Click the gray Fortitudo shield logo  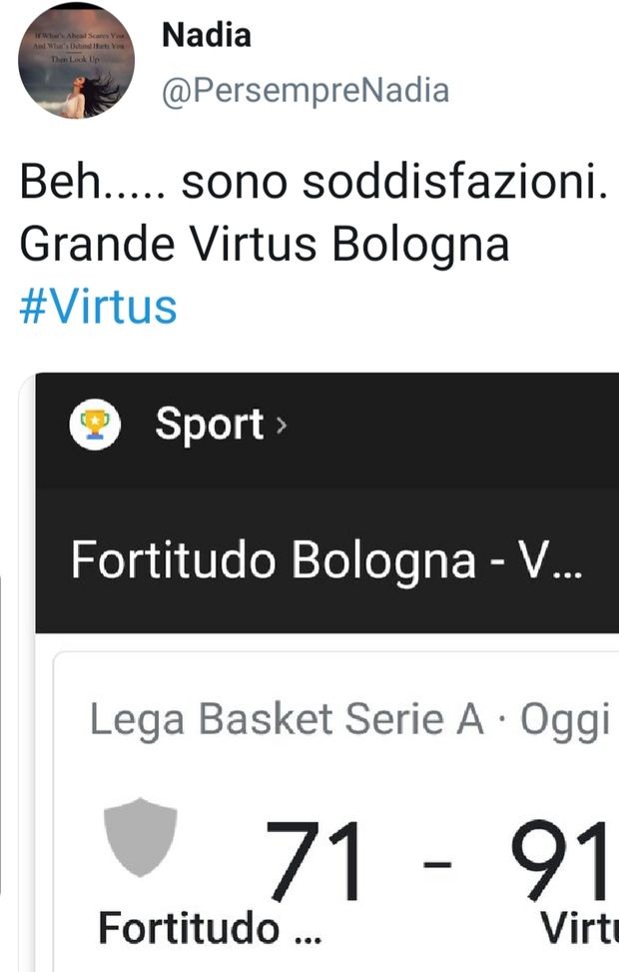[x=141, y=836]
